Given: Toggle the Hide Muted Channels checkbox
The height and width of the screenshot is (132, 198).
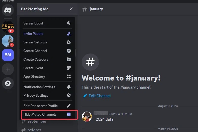Looking at the screenshot, I should tap(69, 114).
